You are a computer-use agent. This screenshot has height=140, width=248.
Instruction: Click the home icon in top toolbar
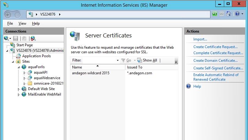(228, 14)
